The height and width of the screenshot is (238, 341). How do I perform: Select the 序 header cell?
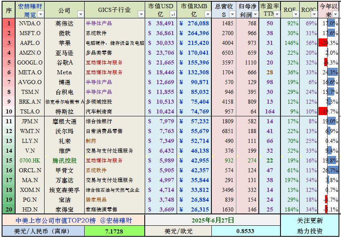[x=9, y=10]
